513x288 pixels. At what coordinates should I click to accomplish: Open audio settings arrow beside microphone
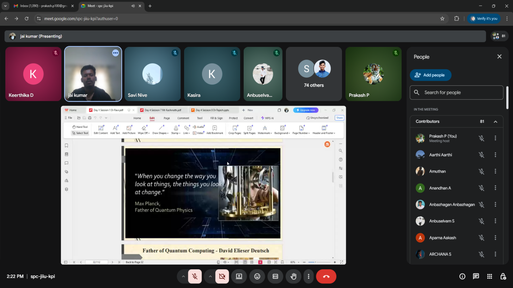(x=183, y=276)
